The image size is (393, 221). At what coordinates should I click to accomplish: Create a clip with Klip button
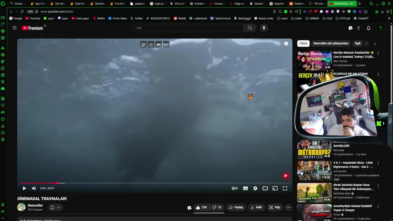pyautogui.click(x=274, y=207)
